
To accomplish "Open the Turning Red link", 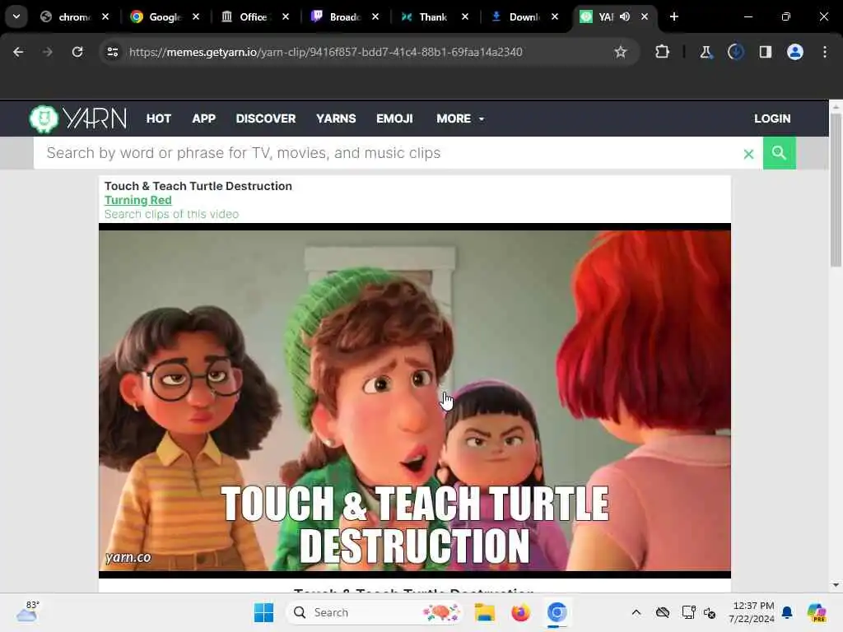I will click(137, 200).
